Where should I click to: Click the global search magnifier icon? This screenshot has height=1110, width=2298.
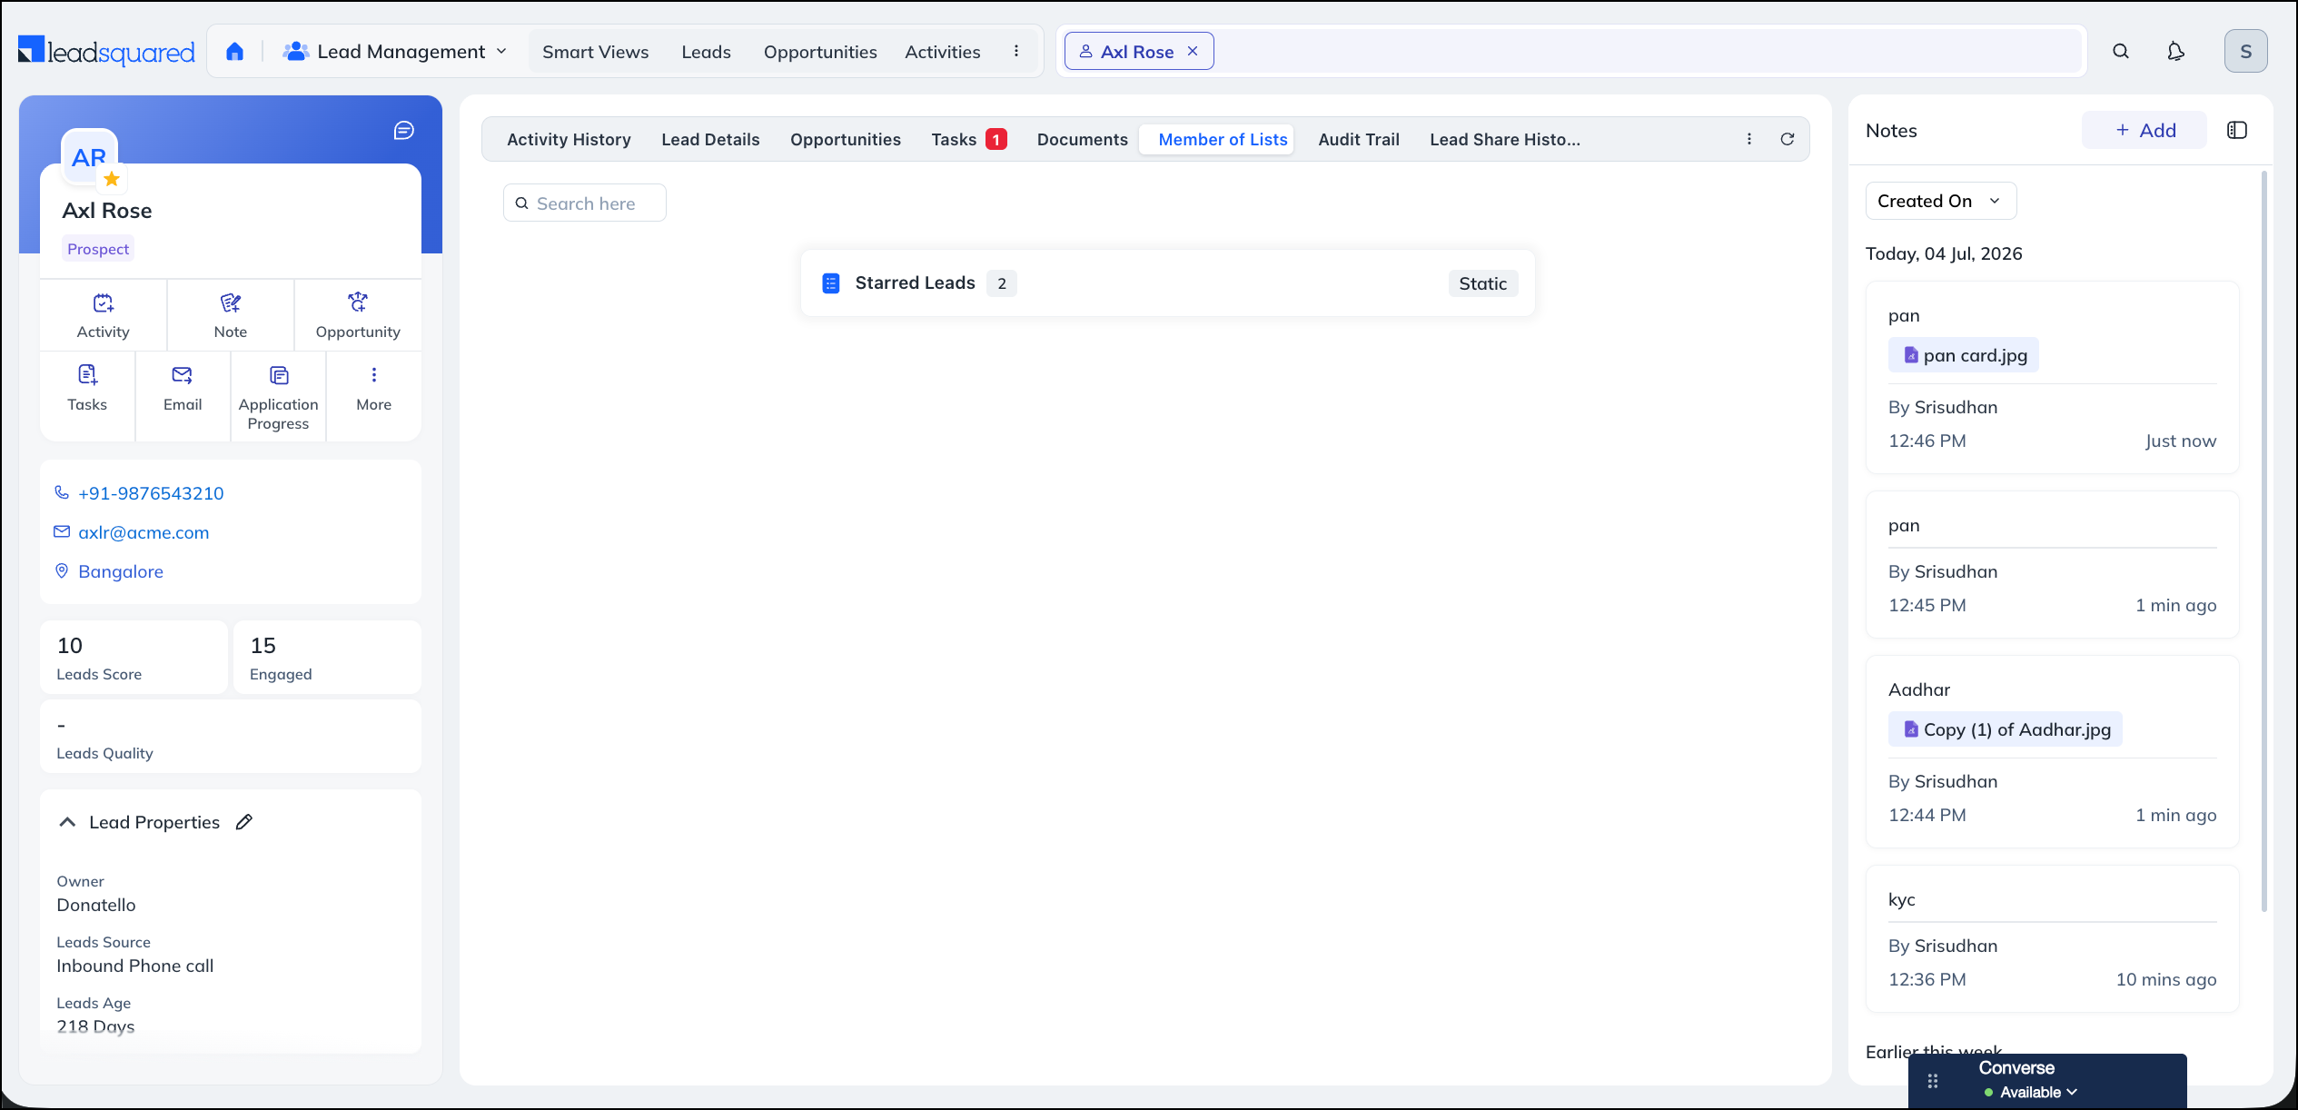[2121, 52]
